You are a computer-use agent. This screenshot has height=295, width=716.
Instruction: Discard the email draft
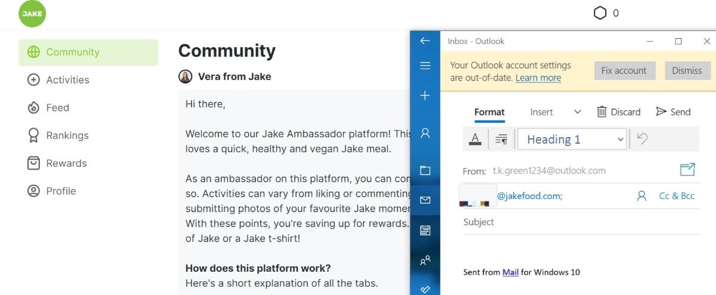pos(619,112)
